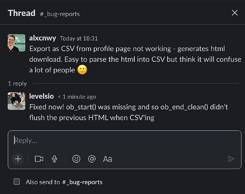The image size is (245, 194).
Task: Record an audio clip with the microphone
Action: 54,159
